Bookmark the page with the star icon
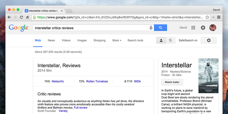 point(207,17)
